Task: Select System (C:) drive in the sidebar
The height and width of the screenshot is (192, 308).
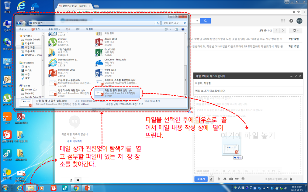Action: pyautogui.click(x=29, y=90)
